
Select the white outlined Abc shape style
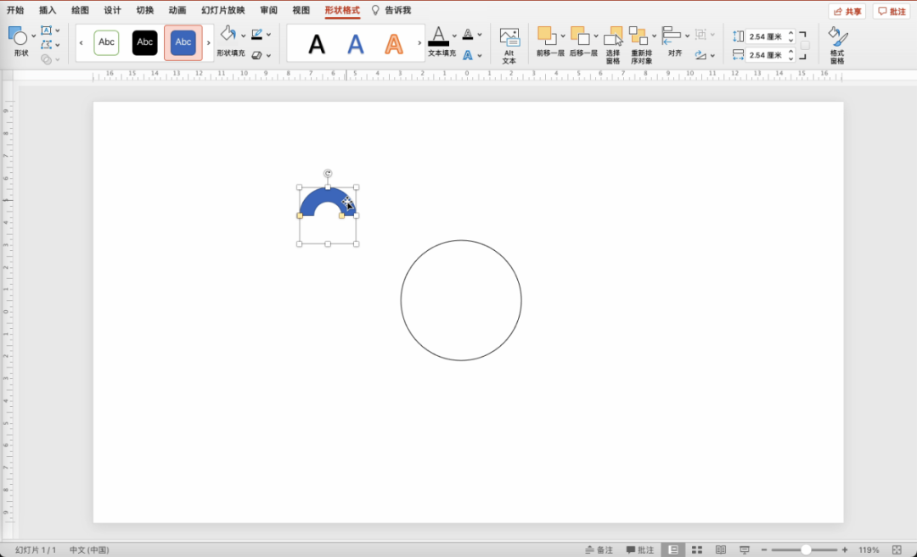pyautogui.click(x=106, y=42)
